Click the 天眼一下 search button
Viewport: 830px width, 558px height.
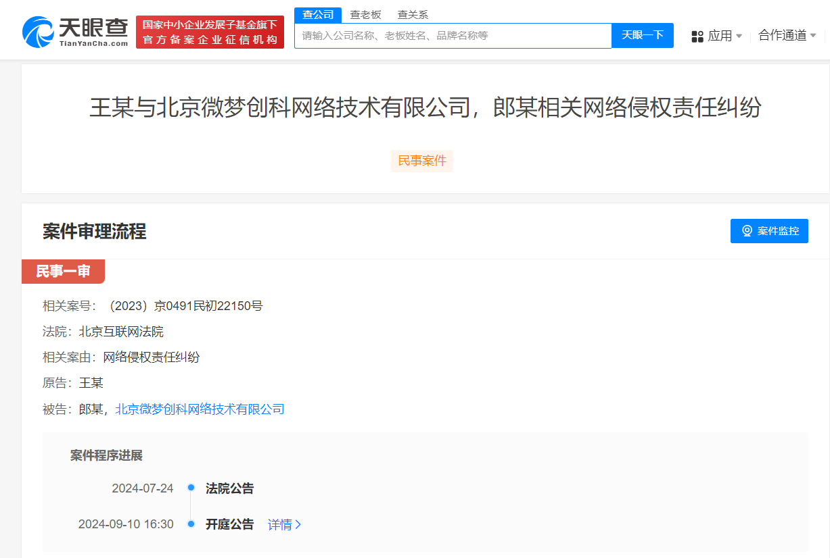[x=641, y=35]
